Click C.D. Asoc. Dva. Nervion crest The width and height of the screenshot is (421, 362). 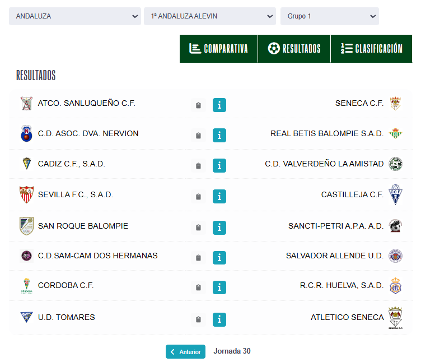(x=26, y=133)
